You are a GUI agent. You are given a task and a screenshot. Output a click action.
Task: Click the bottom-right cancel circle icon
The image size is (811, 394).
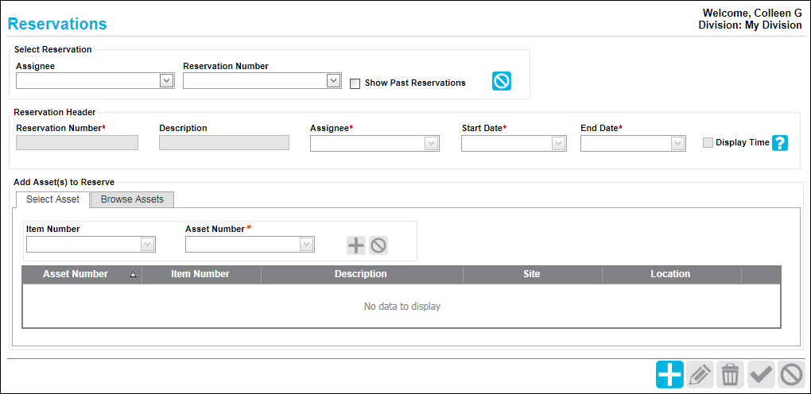(791, 374)
